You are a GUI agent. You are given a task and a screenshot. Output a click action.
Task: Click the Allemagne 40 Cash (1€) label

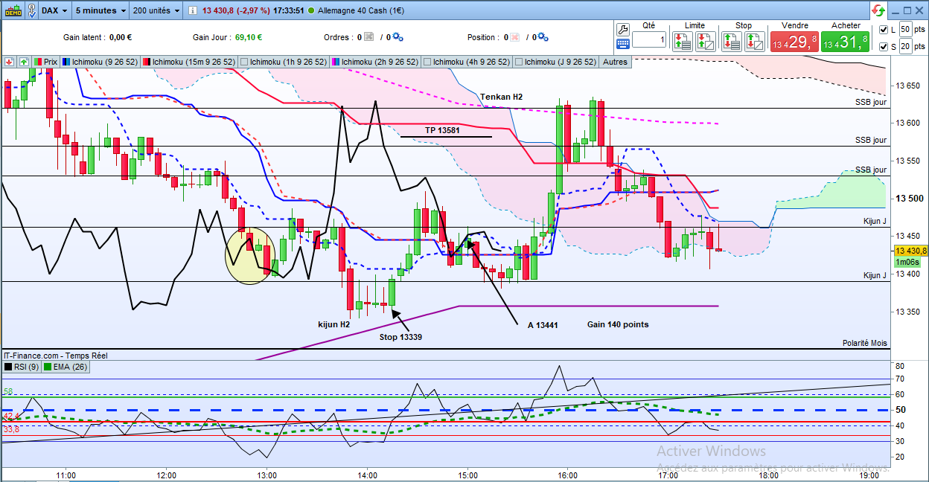pos(360,11)
